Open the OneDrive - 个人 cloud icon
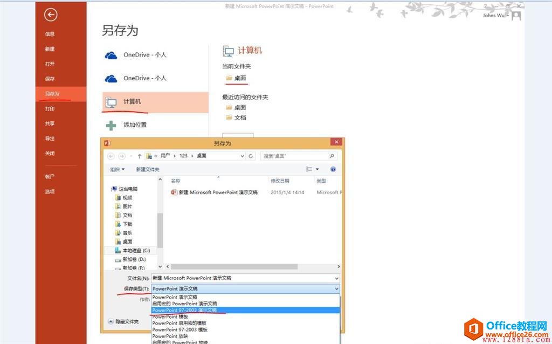The width and height of the screenshot is (552, 344). coord(111,54)
